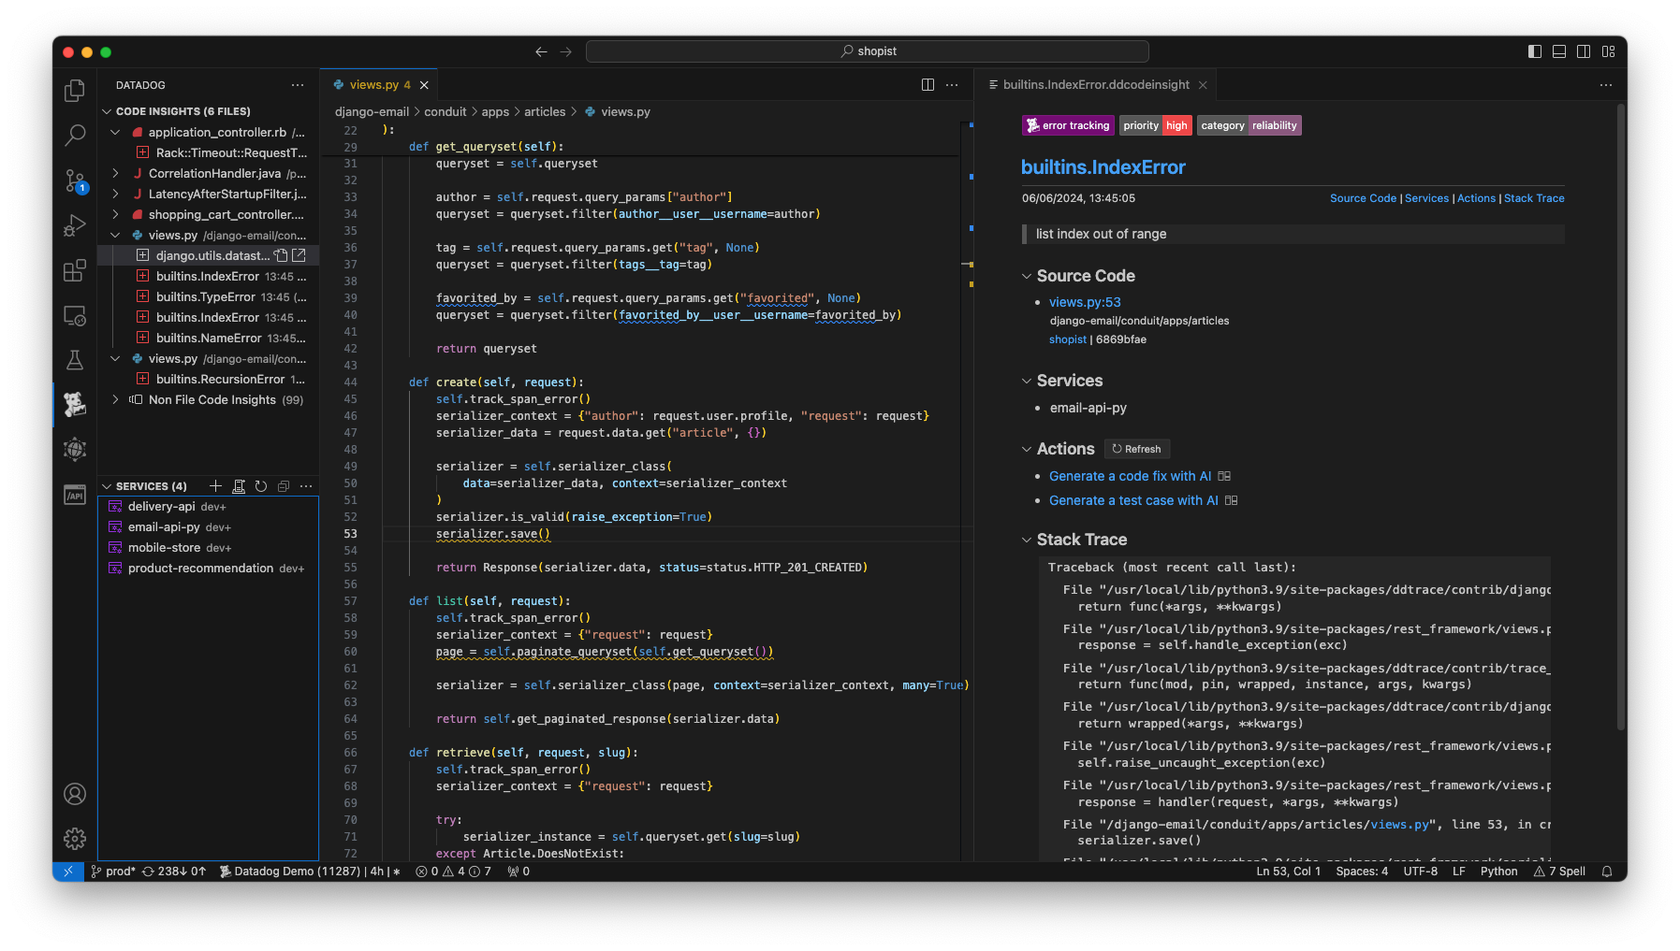Screen dimensions: 1680x951
Task: Toggle the secondary side bar layout button
Action: (1584, 51)
